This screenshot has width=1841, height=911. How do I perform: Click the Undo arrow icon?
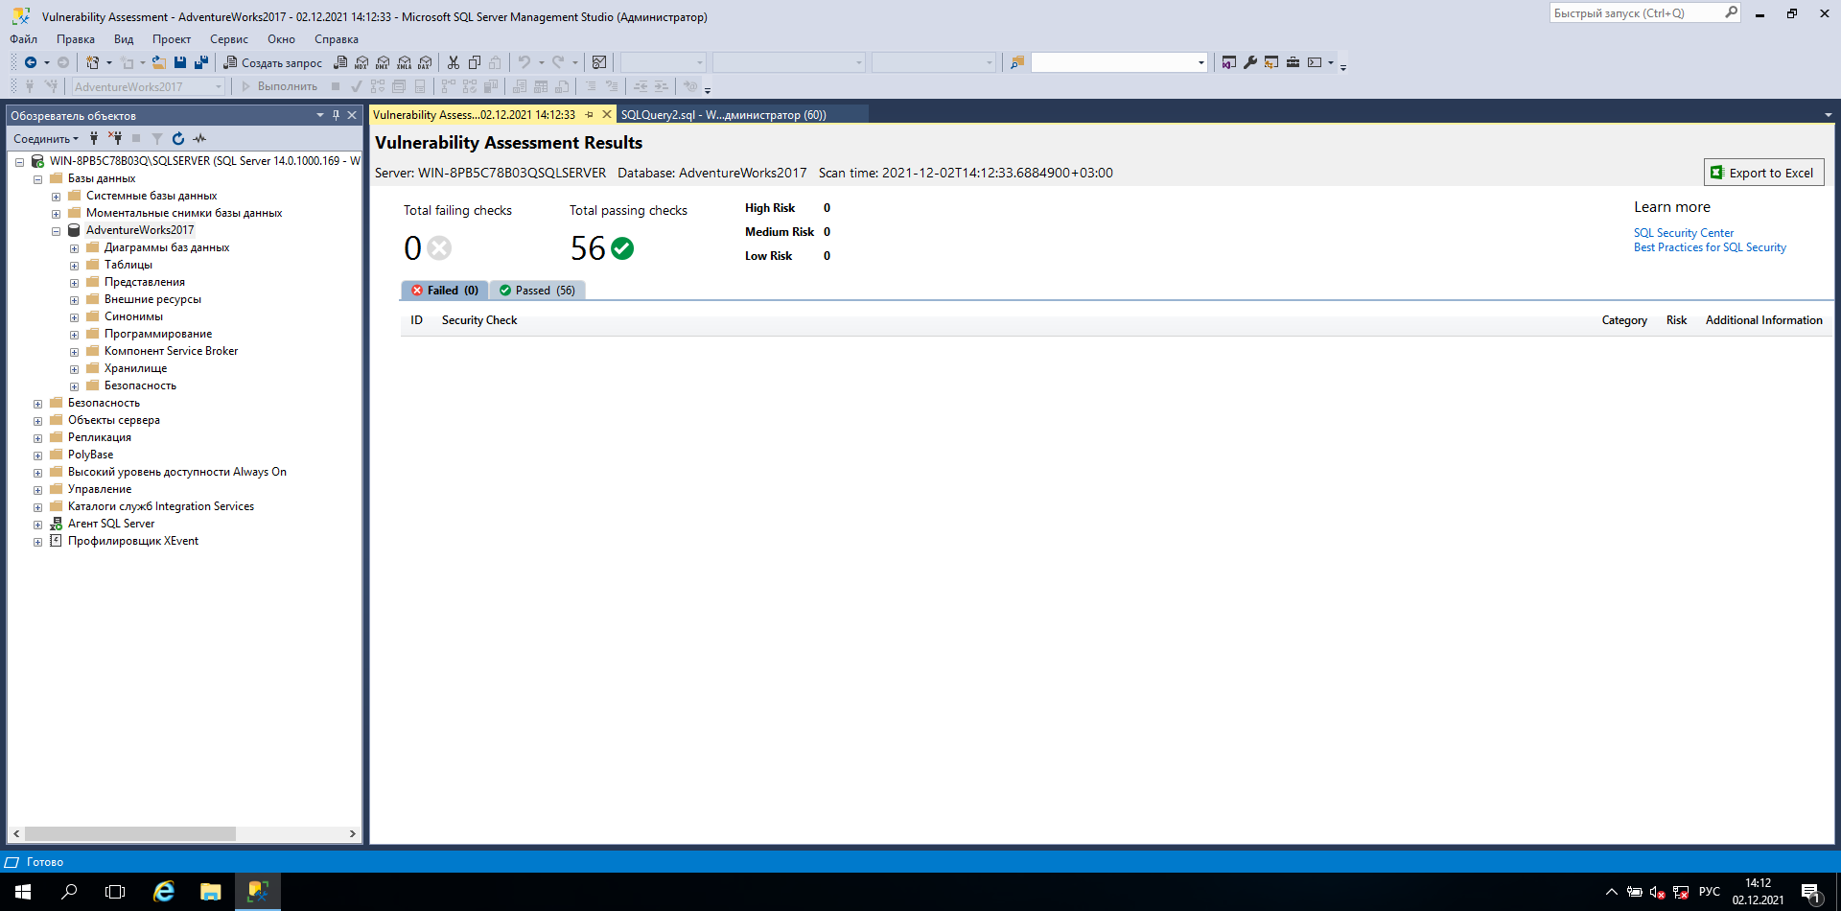pyautogui.click(x=524, y=62)
